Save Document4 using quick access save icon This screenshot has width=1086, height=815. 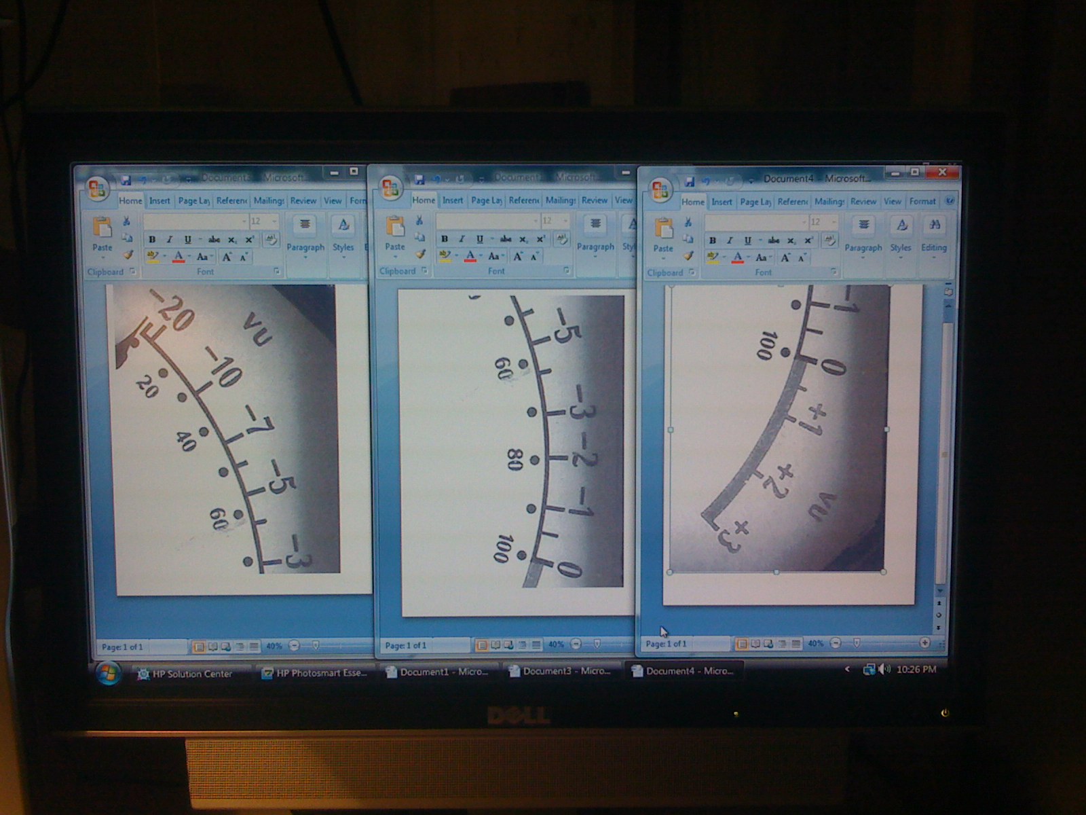pyautogui.click(x=690, y=181)
